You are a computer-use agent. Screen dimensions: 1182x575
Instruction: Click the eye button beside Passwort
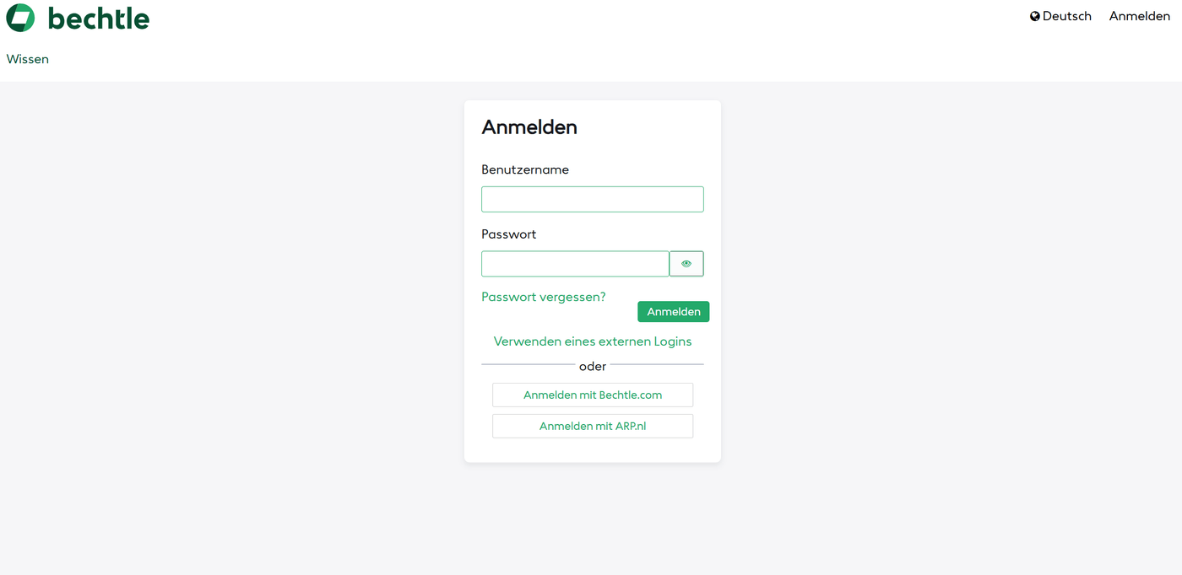[686, 263]
